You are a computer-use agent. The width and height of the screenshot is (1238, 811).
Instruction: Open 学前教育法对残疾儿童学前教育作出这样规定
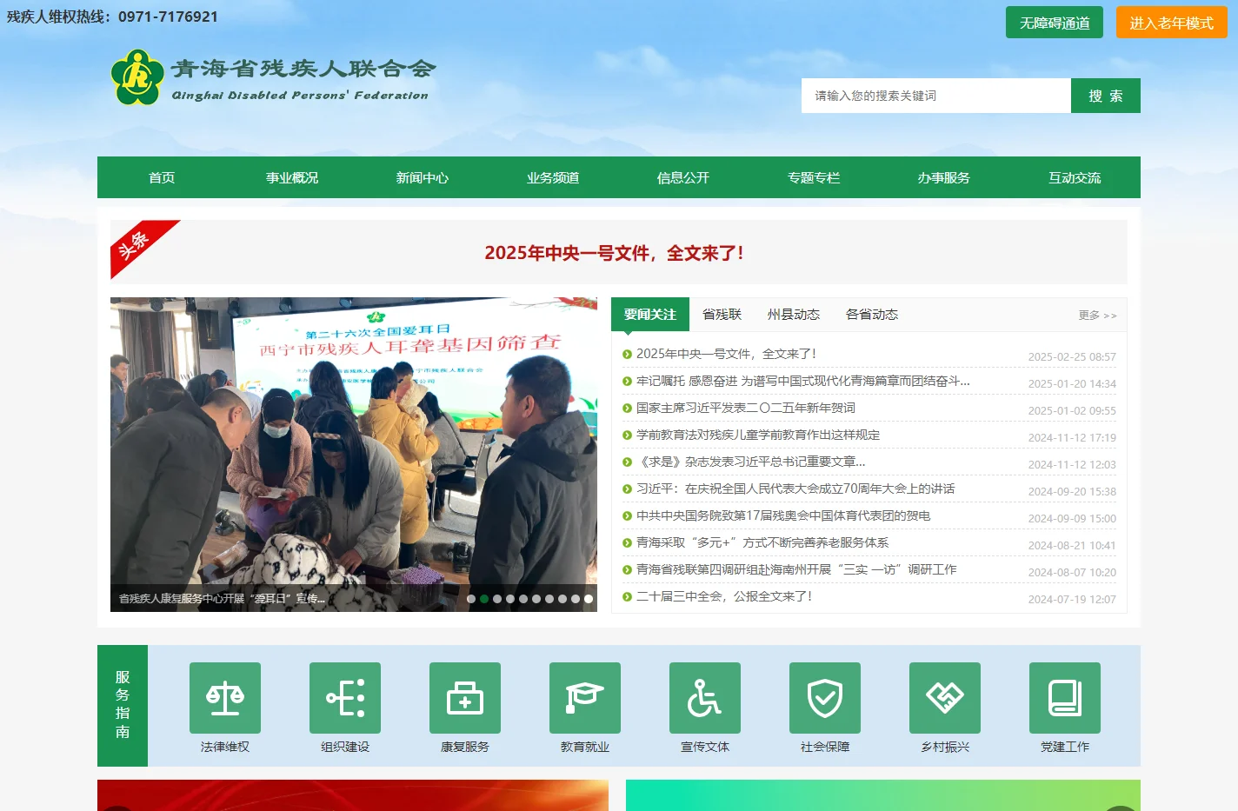tap(758, 435)
